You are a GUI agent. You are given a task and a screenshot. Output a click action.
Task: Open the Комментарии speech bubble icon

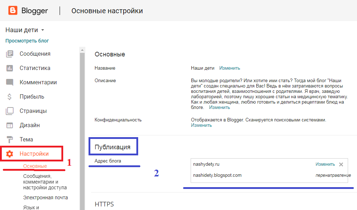10,82
